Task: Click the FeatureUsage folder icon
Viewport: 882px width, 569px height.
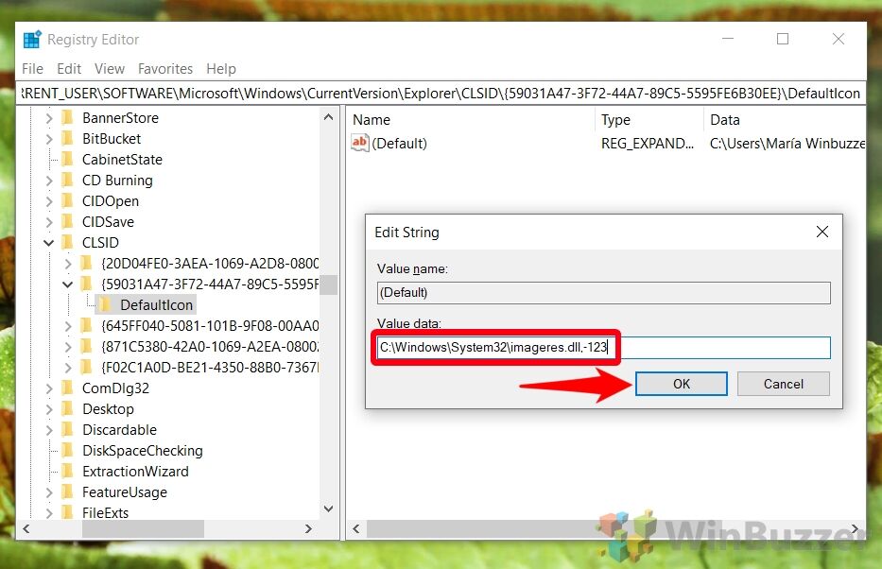Action: coord(67,492)
